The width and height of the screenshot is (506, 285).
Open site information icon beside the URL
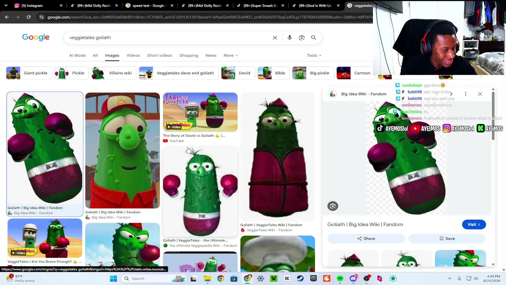41,17
